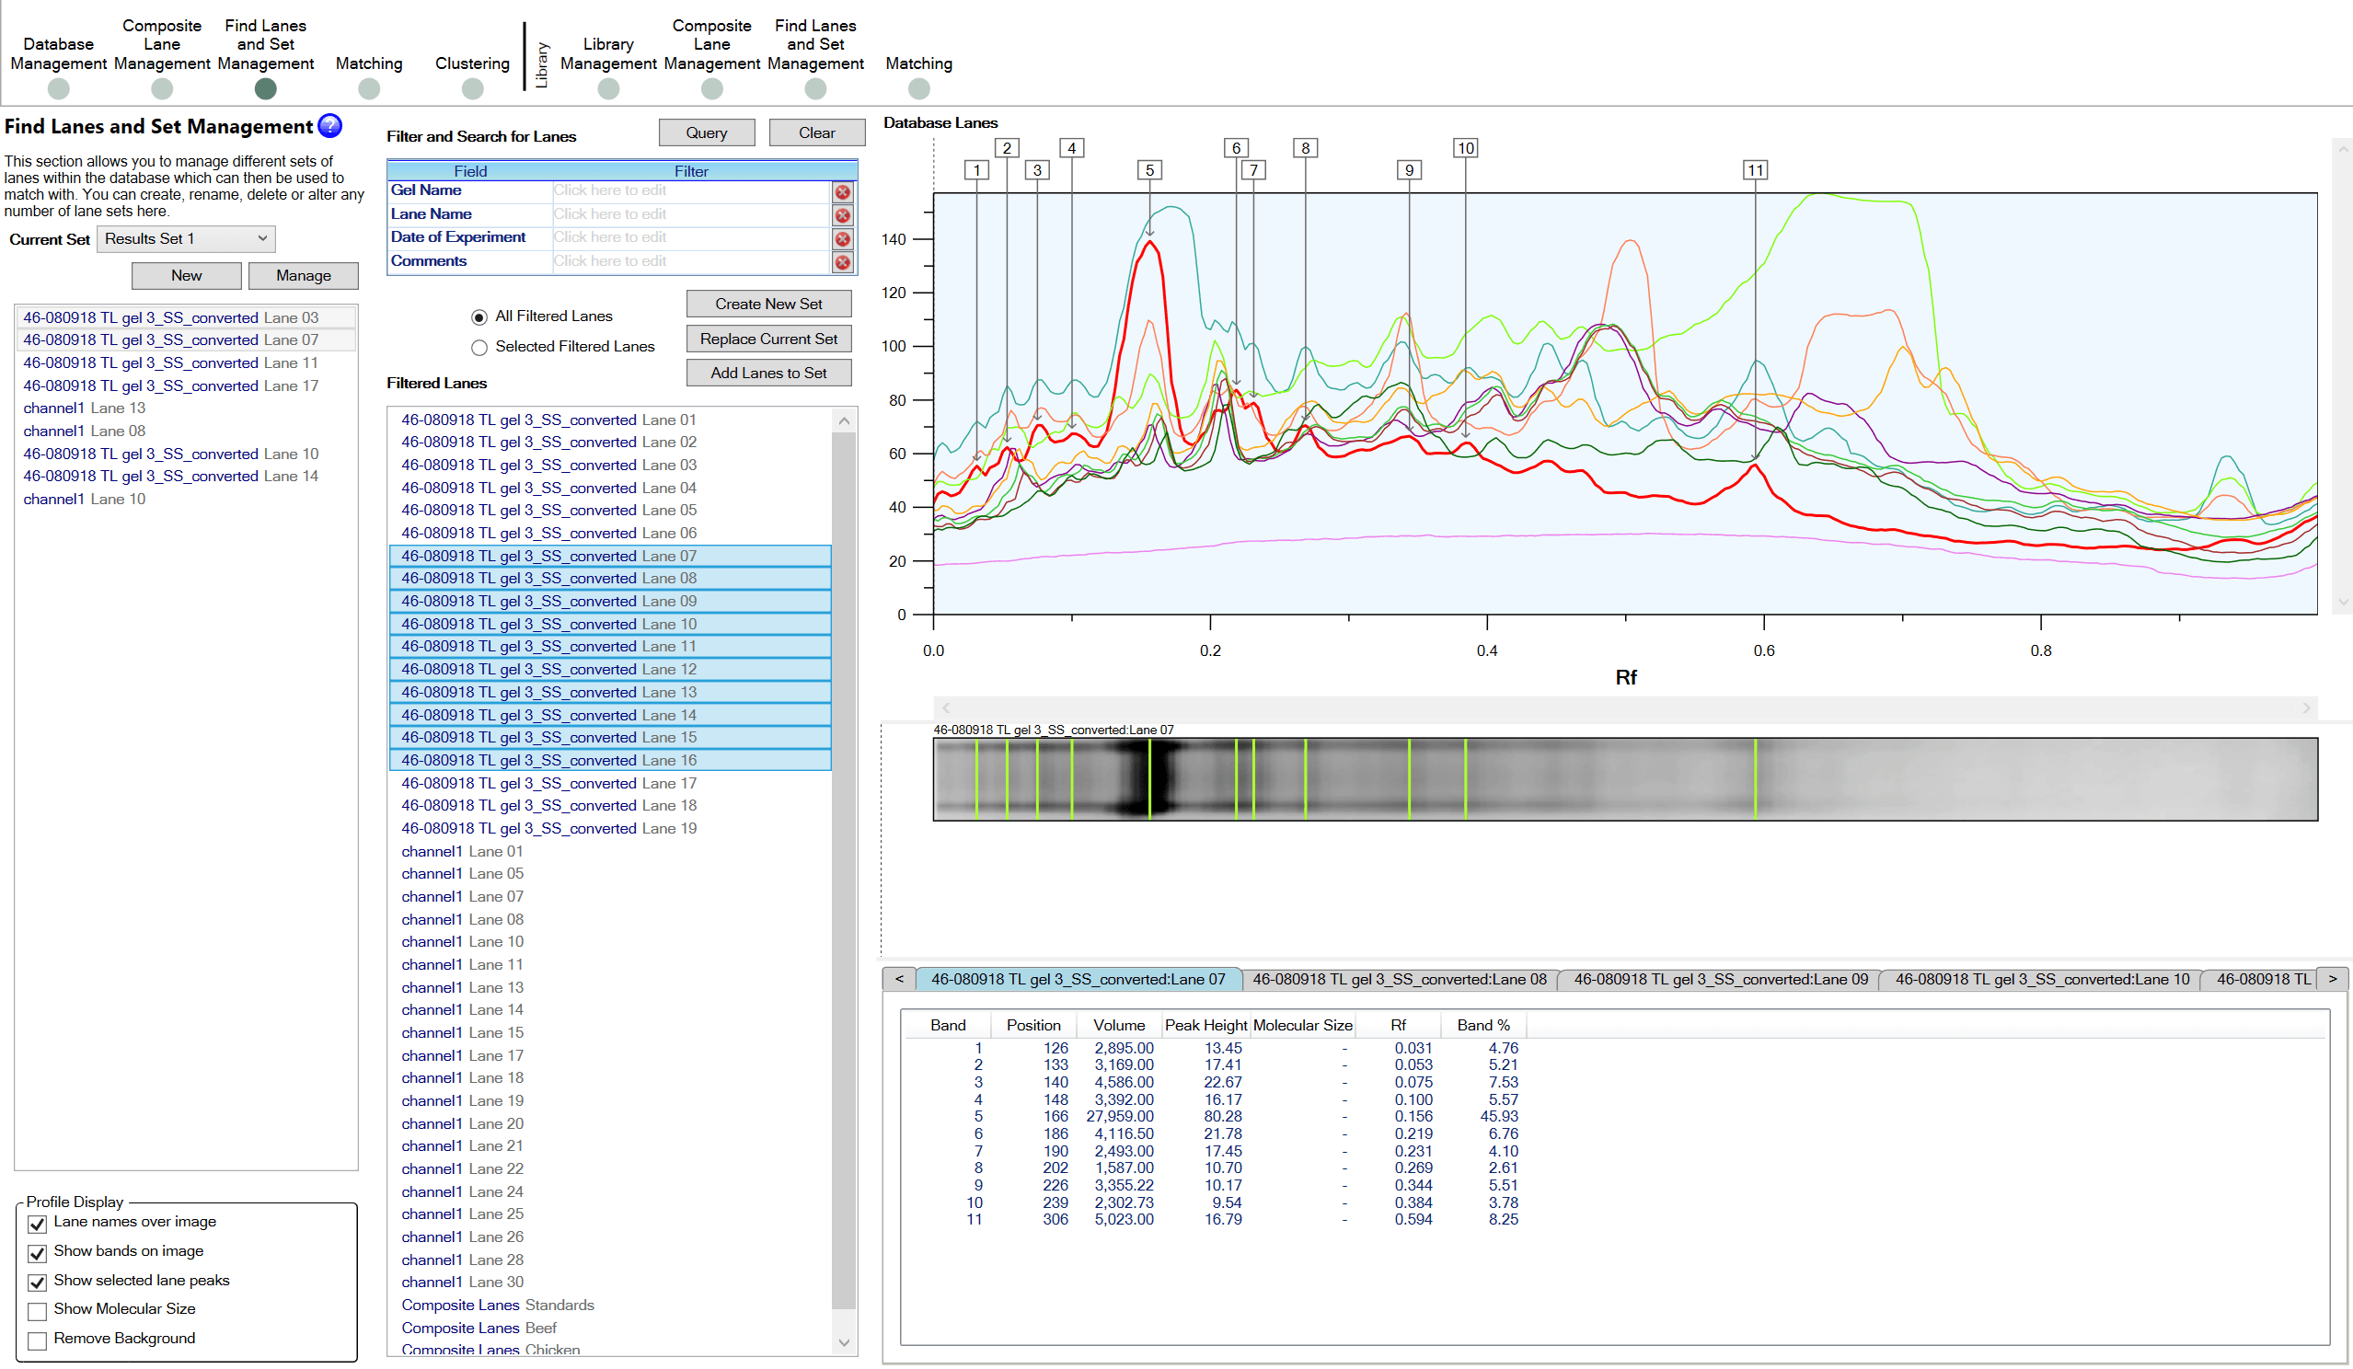Viewport: 2353px width, 1369px height.
Task: Select the active Find Lanes step circle
Action: [x=265, y=88]
